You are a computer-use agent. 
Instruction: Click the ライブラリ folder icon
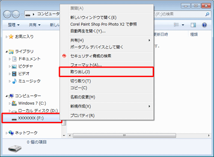tap(11, 52)
